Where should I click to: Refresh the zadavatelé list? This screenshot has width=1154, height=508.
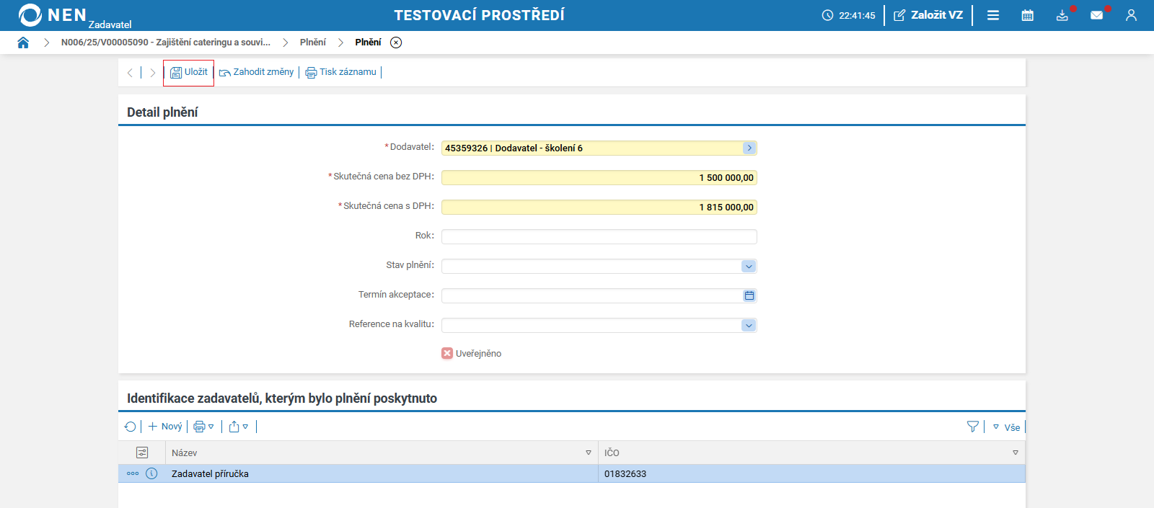[x=131, y=427]
